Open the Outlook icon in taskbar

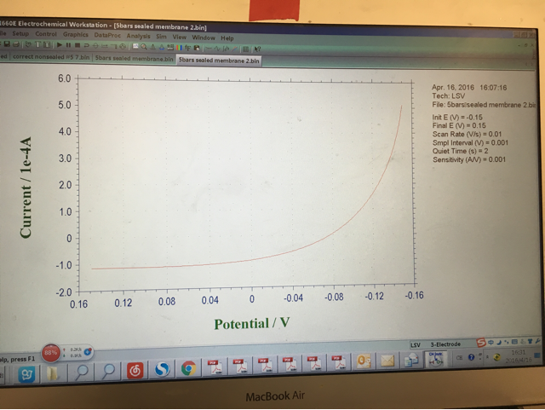[363, 361]
